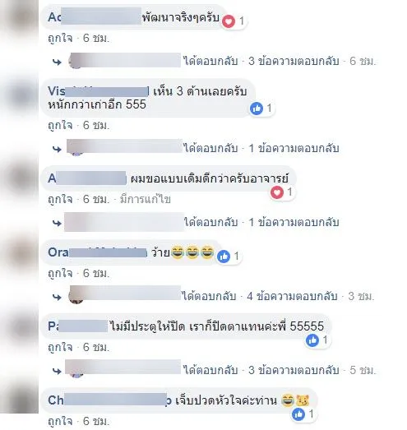Click thumbs-up reaction on ไม่มีประตูให้ปิด comment
This screenshot has height=430, width=407.
pyautogui.click(x=312, y=340)
